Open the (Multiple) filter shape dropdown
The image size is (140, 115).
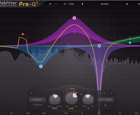tap(37, 100)
